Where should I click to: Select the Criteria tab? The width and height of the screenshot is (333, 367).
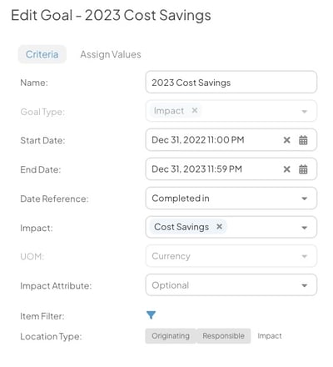click(42, 54)
